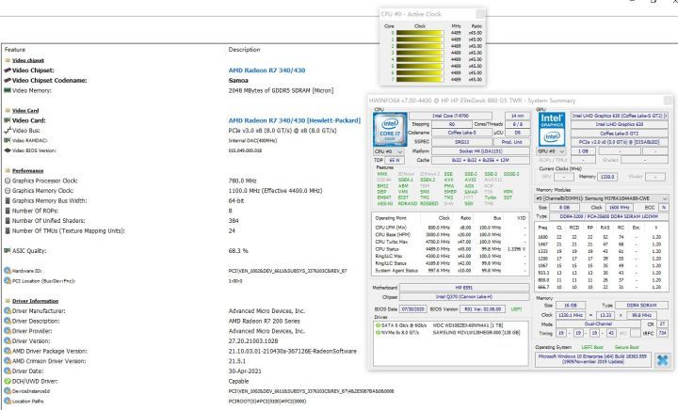Click the Number Of Unified Shaders icon
678x410 pixels.
(x=8, y=221)
